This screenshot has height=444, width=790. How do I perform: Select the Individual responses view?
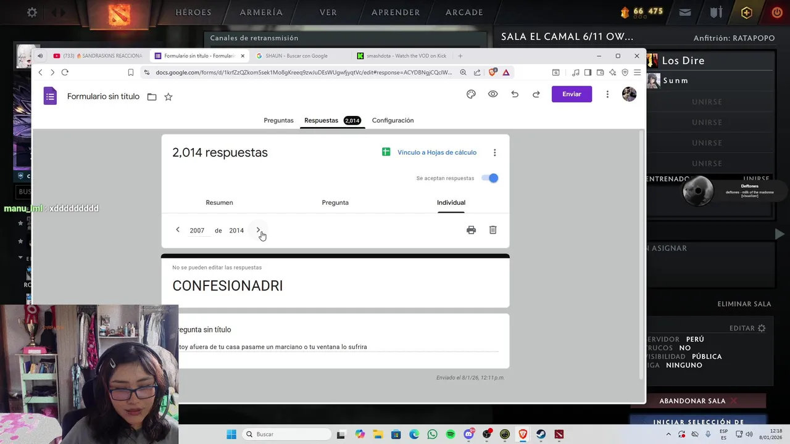click(451, 202)
